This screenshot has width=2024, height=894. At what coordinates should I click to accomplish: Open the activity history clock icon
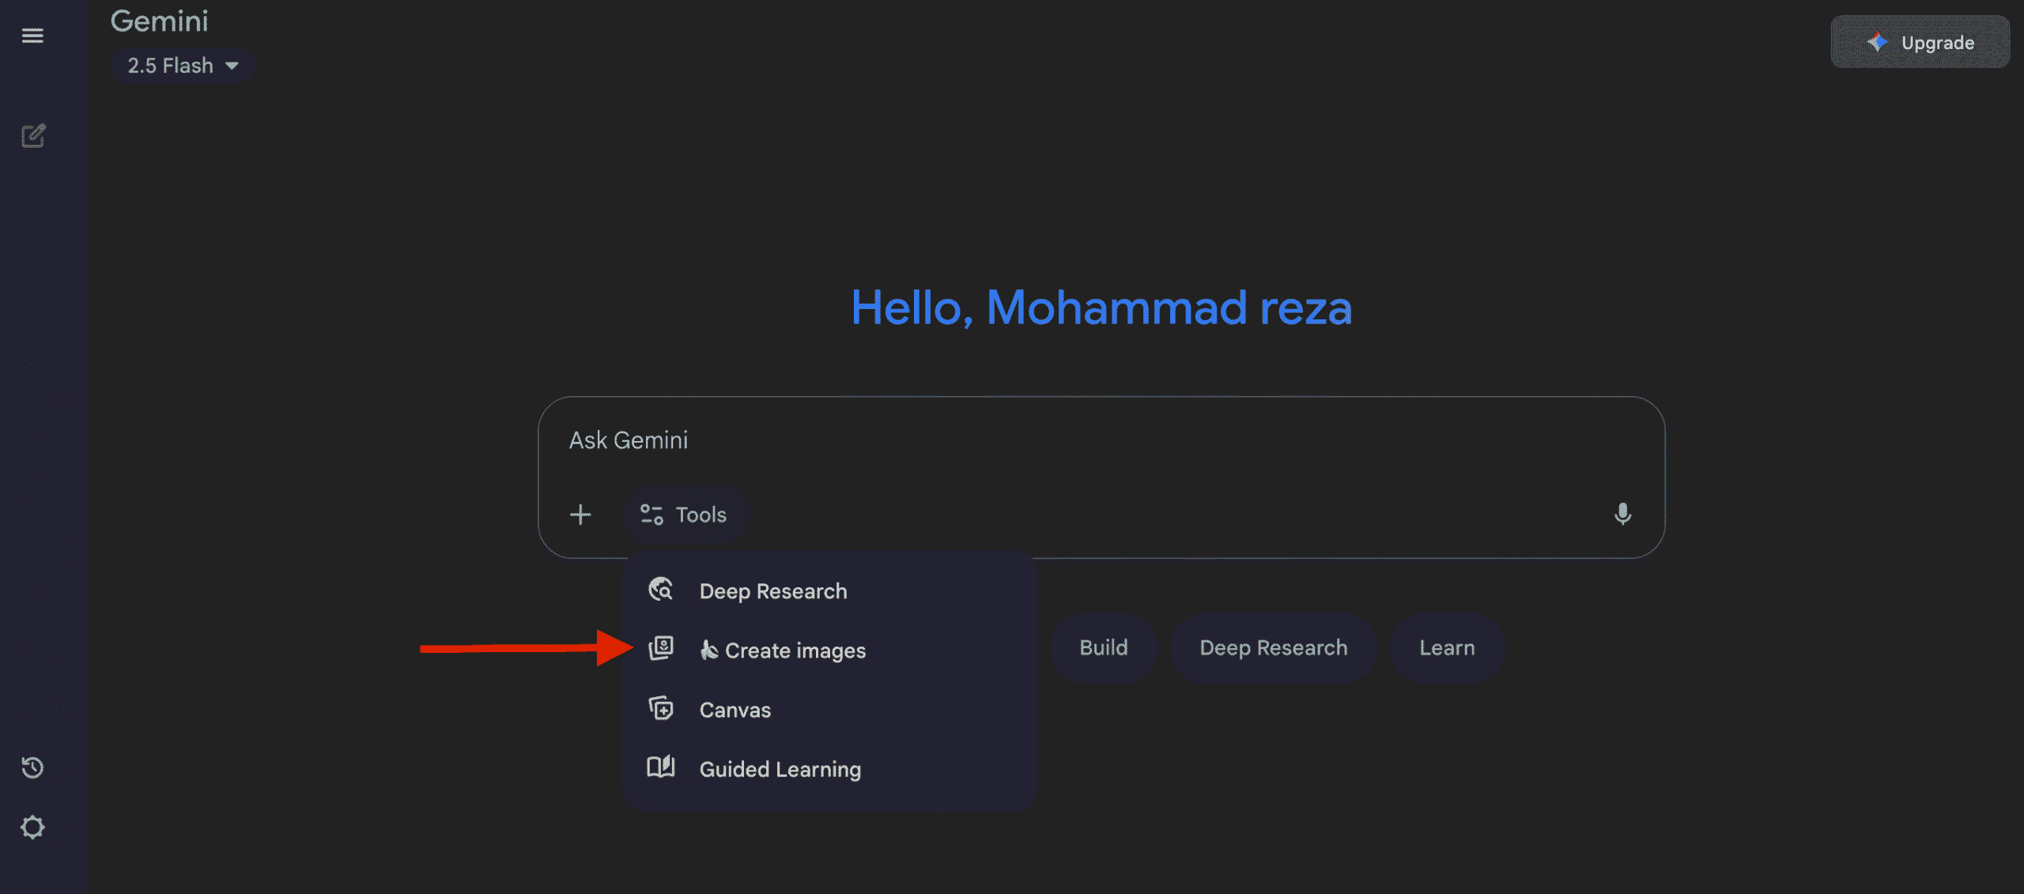32,767
